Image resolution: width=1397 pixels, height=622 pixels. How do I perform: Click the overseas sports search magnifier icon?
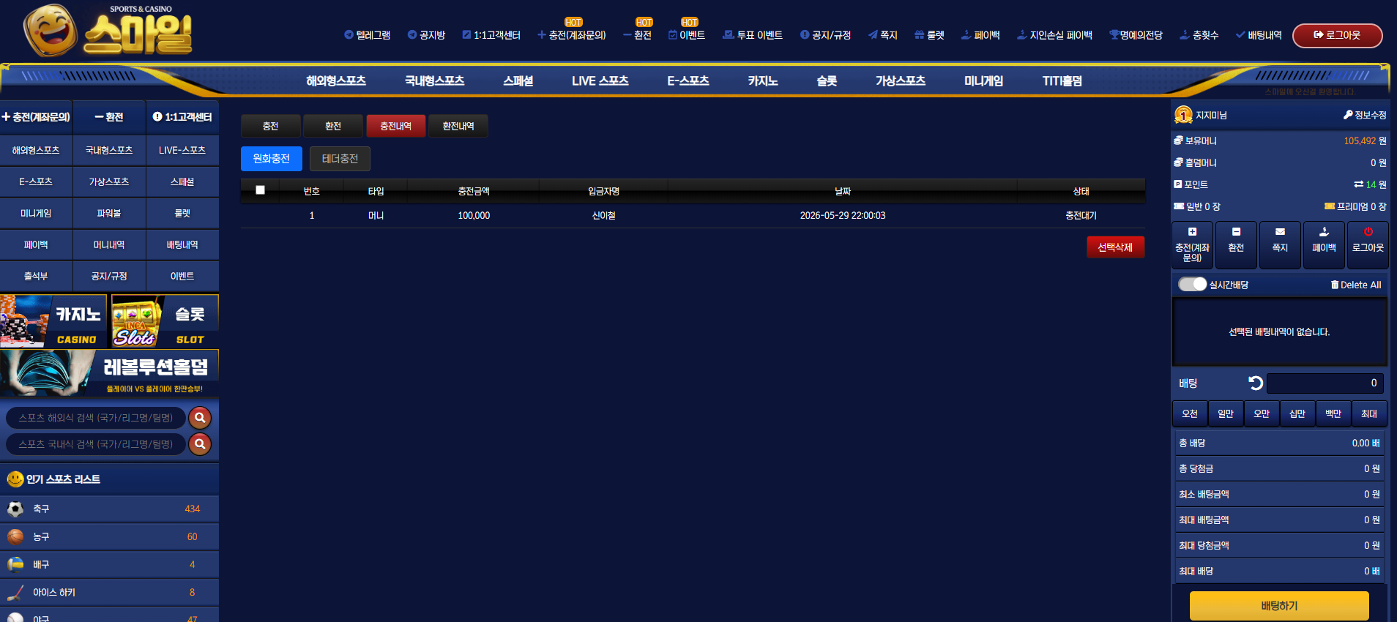coord(200,417)
